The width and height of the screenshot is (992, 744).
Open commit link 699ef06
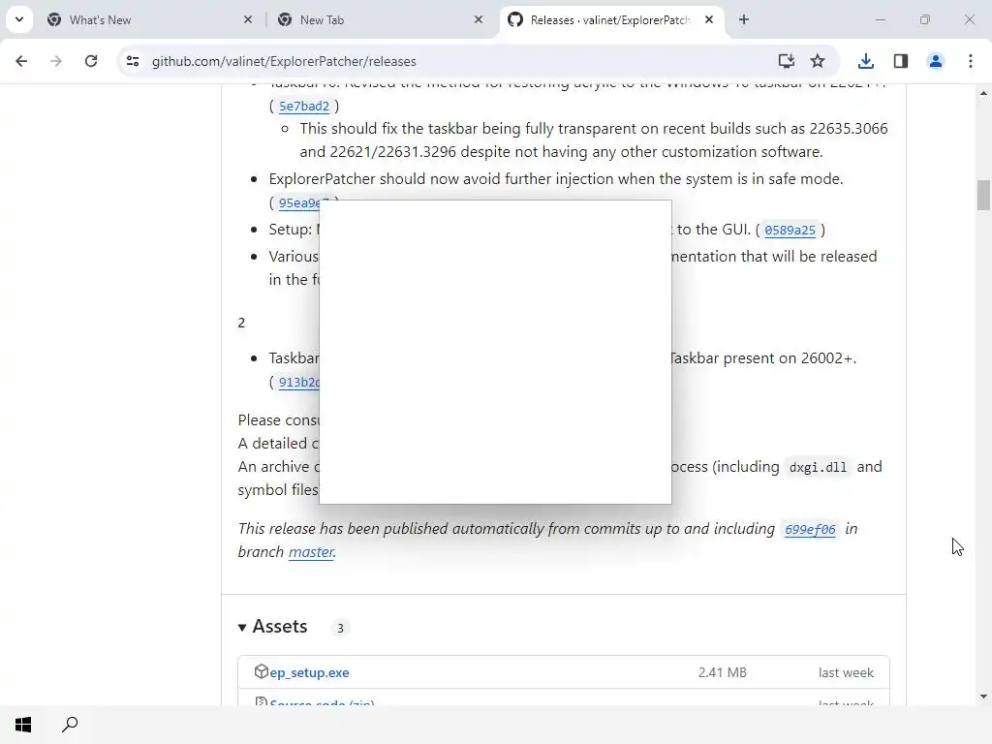click(811, 529)
